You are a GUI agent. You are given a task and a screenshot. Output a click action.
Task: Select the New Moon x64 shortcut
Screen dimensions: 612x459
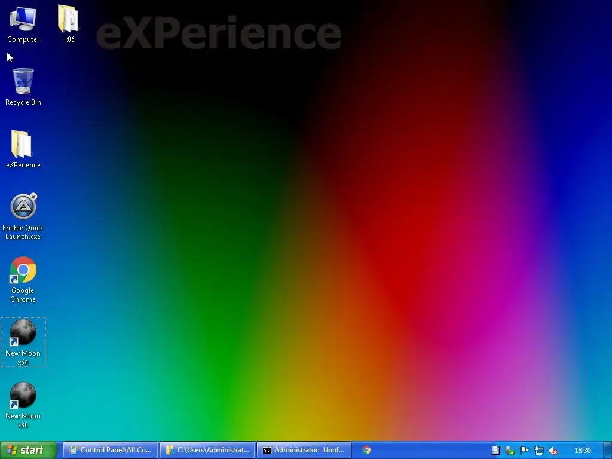click(x=23, y=342)
